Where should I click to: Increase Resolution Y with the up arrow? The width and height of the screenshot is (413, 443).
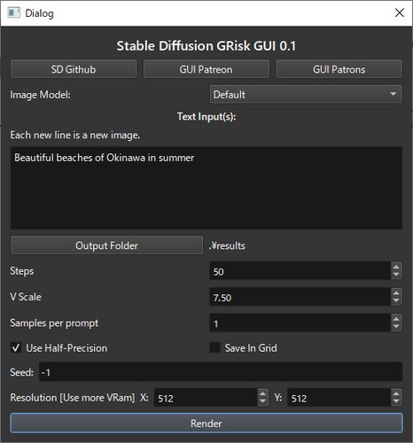click(x=396, y=393)
